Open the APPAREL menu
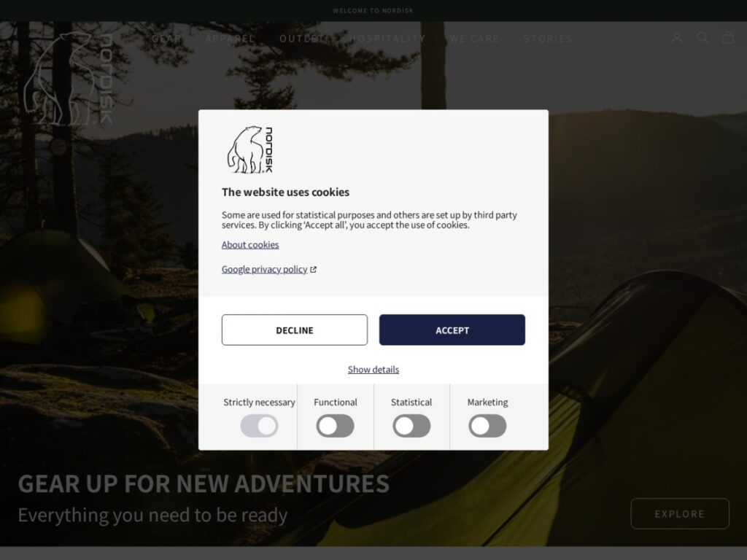This screenshot has width=747, height=560. 231,39
